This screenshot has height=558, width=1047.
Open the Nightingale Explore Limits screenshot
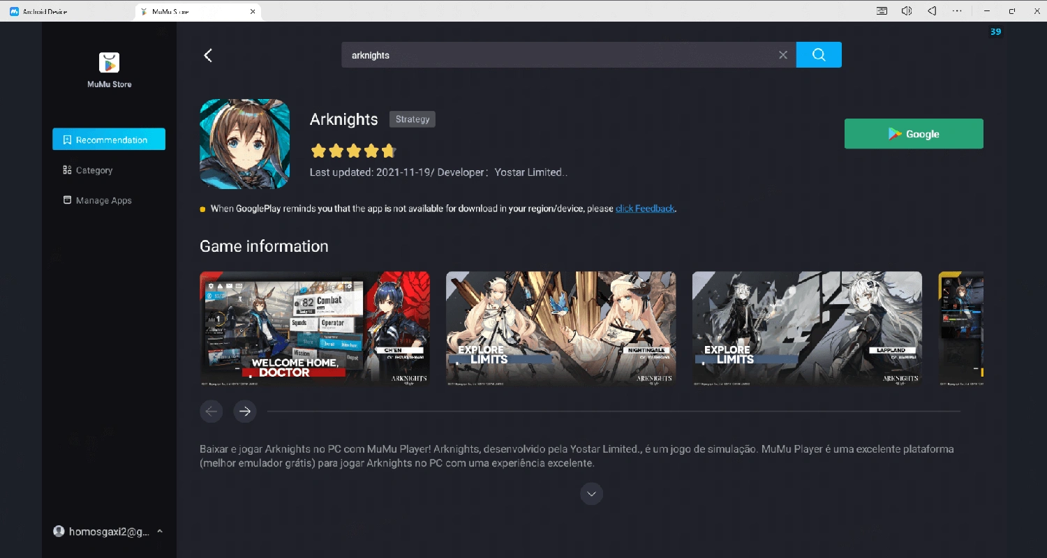click(560, 329)
